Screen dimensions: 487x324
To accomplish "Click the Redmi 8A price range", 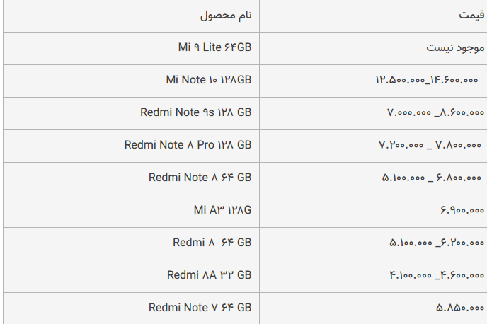I will (437, 276).
